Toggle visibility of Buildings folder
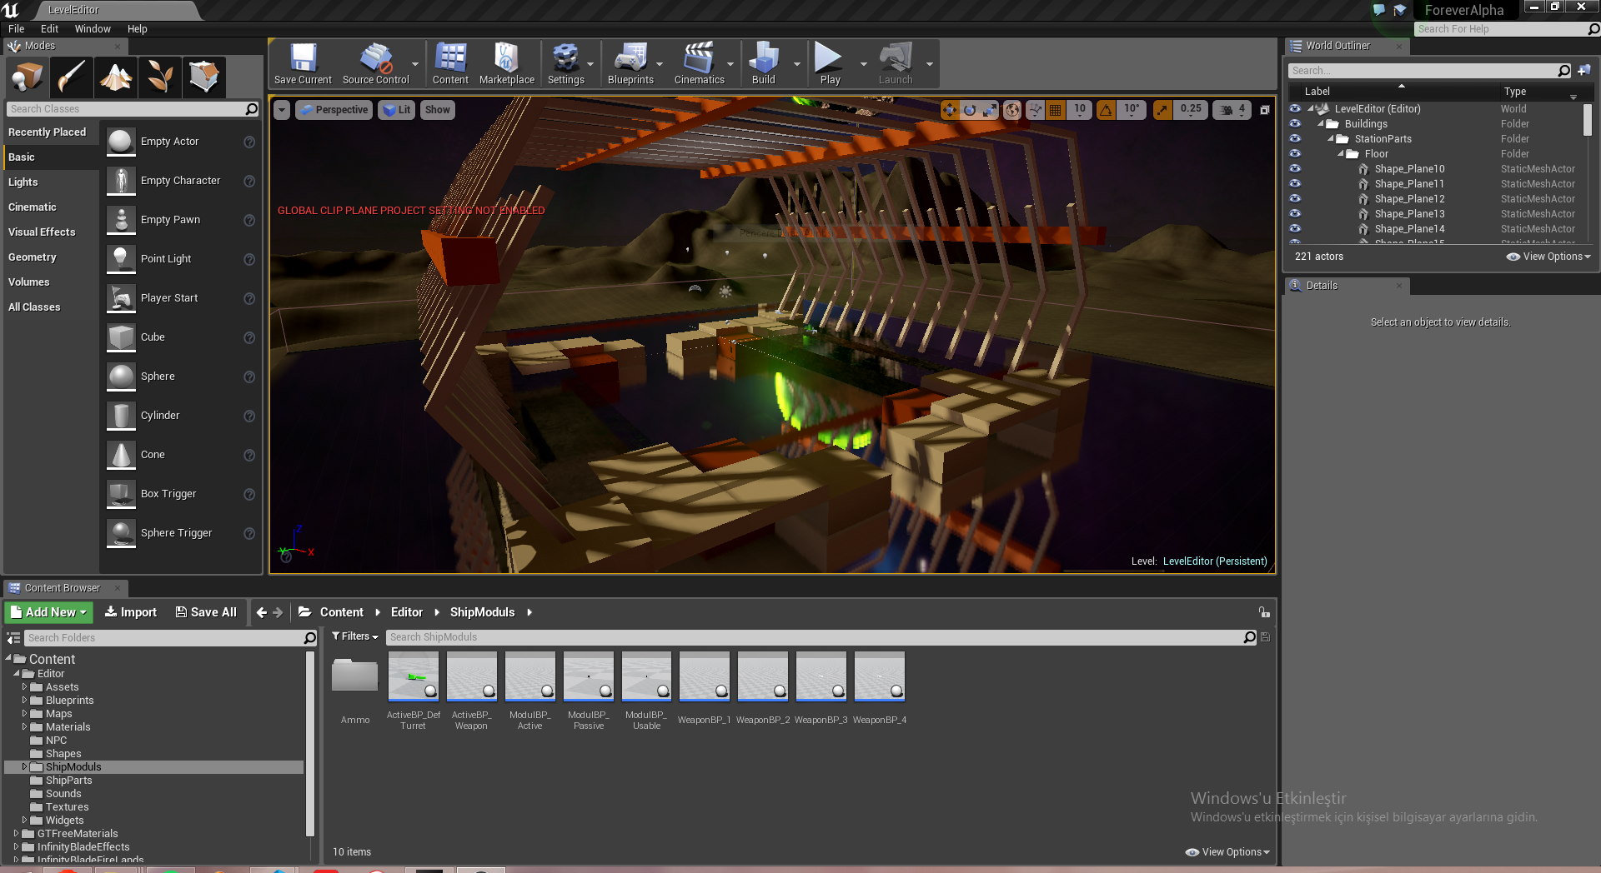 (x=1295, y=124)
